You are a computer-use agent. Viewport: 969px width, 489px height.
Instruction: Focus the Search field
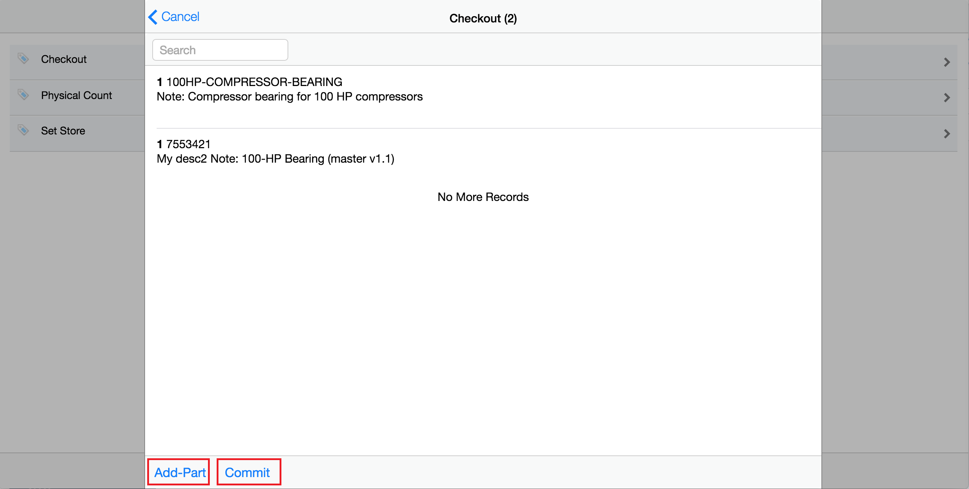[x=220, y=50]
